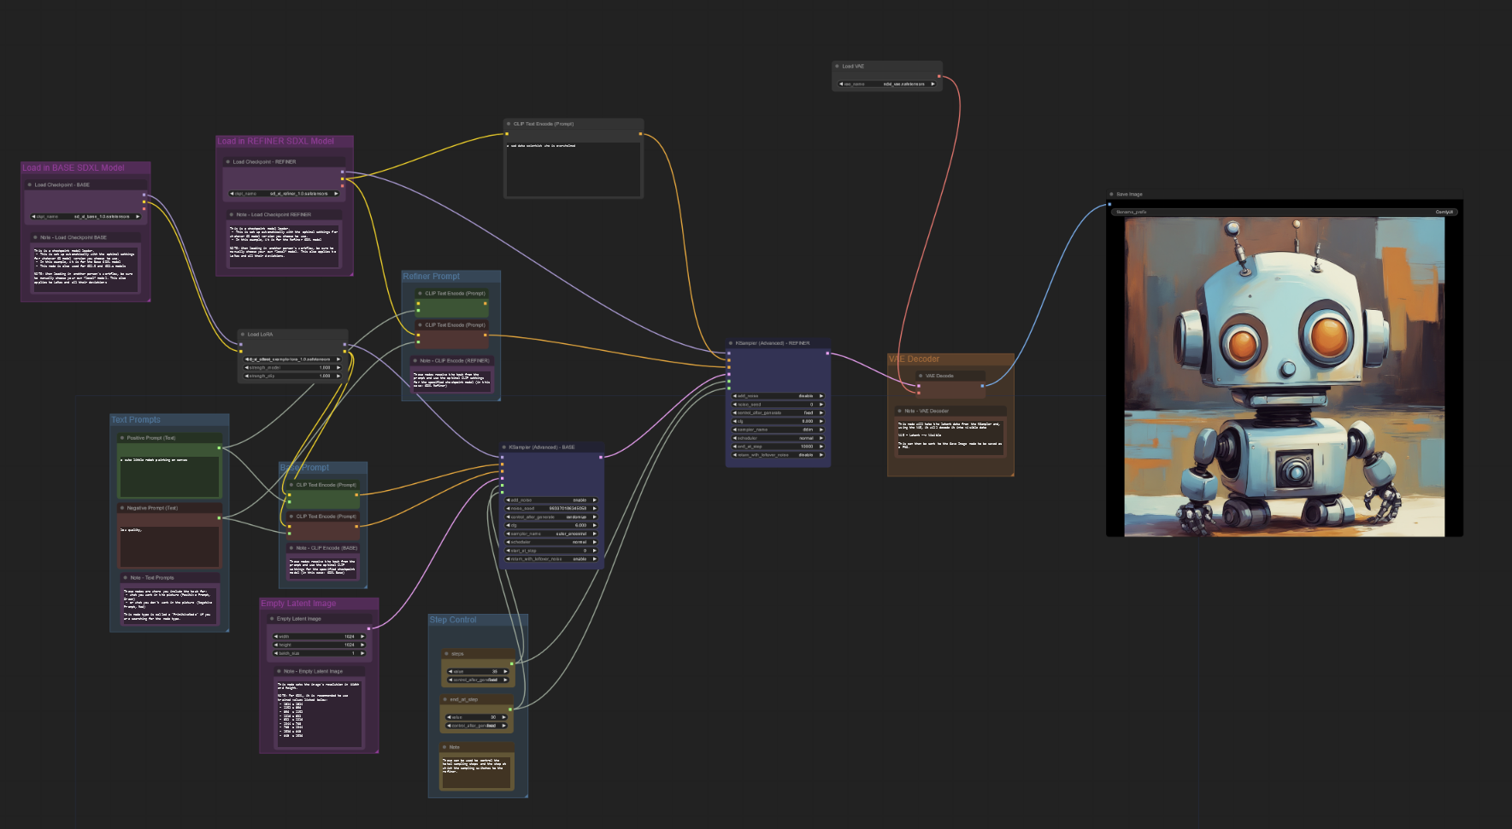
Task: Collapse the Note - VAE Decoder dot
Action: (x=900, y=411)
